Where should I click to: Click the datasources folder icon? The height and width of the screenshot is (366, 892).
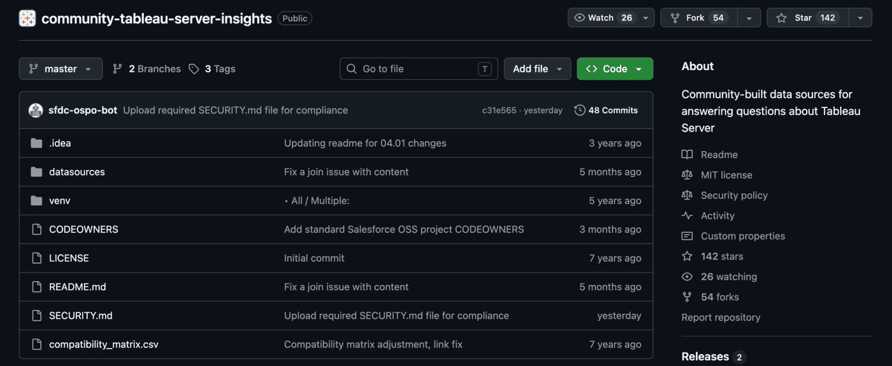point(37,172)
